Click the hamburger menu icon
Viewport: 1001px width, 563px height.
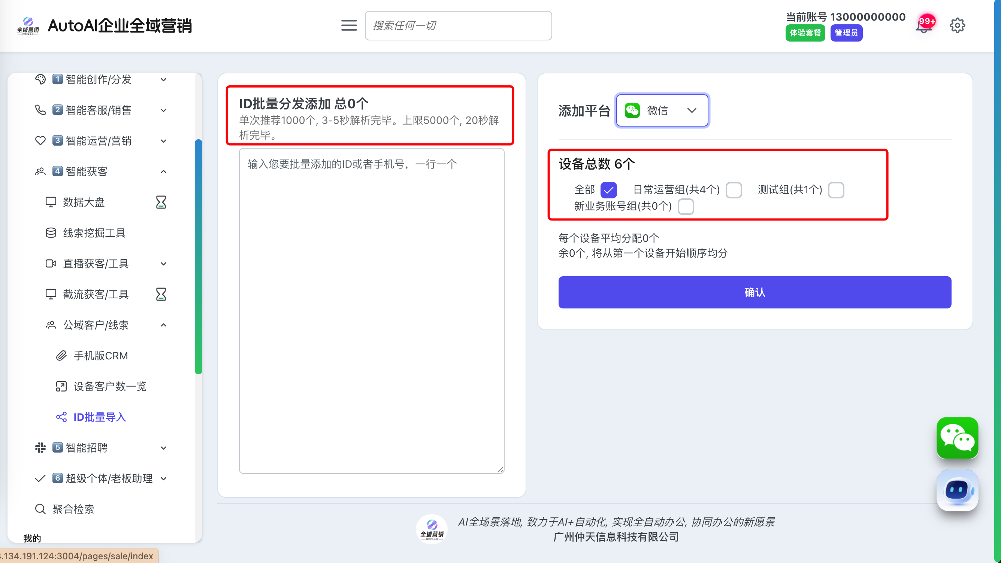tap(348, 25)
